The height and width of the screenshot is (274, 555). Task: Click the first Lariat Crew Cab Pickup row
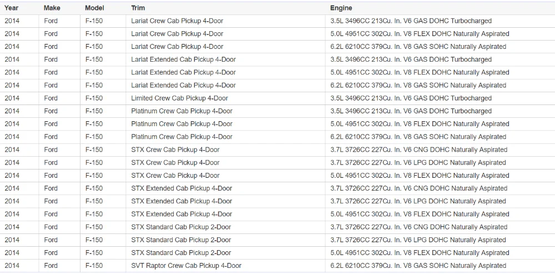(x=177, y=21)
